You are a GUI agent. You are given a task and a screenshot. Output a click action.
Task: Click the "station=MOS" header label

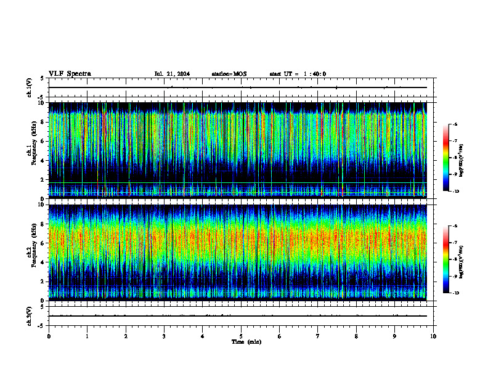tap(229, 74)
